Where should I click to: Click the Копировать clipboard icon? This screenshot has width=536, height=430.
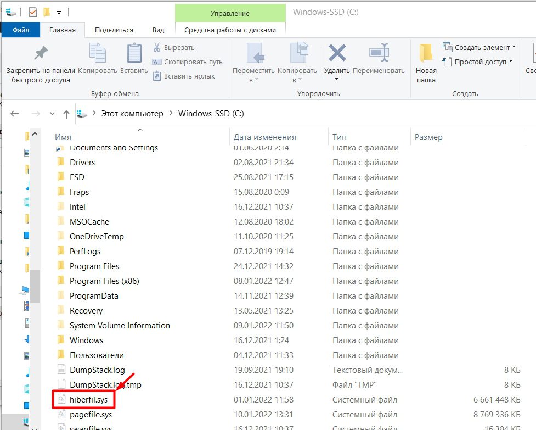[98, 53]
